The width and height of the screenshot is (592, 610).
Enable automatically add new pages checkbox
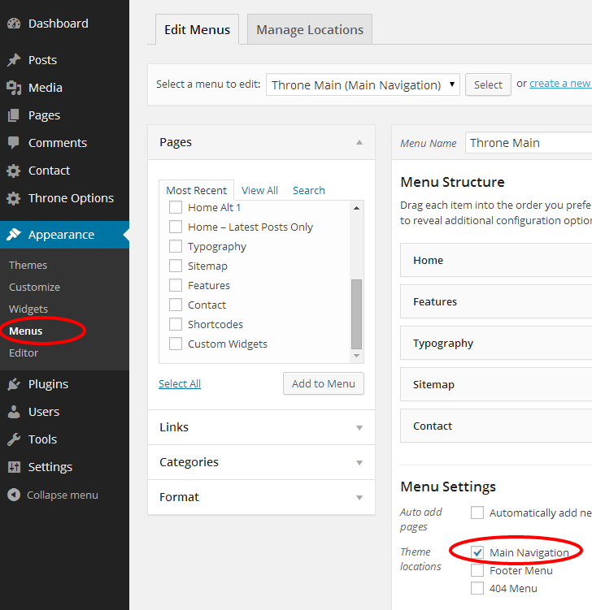click(x=477, y=513)
